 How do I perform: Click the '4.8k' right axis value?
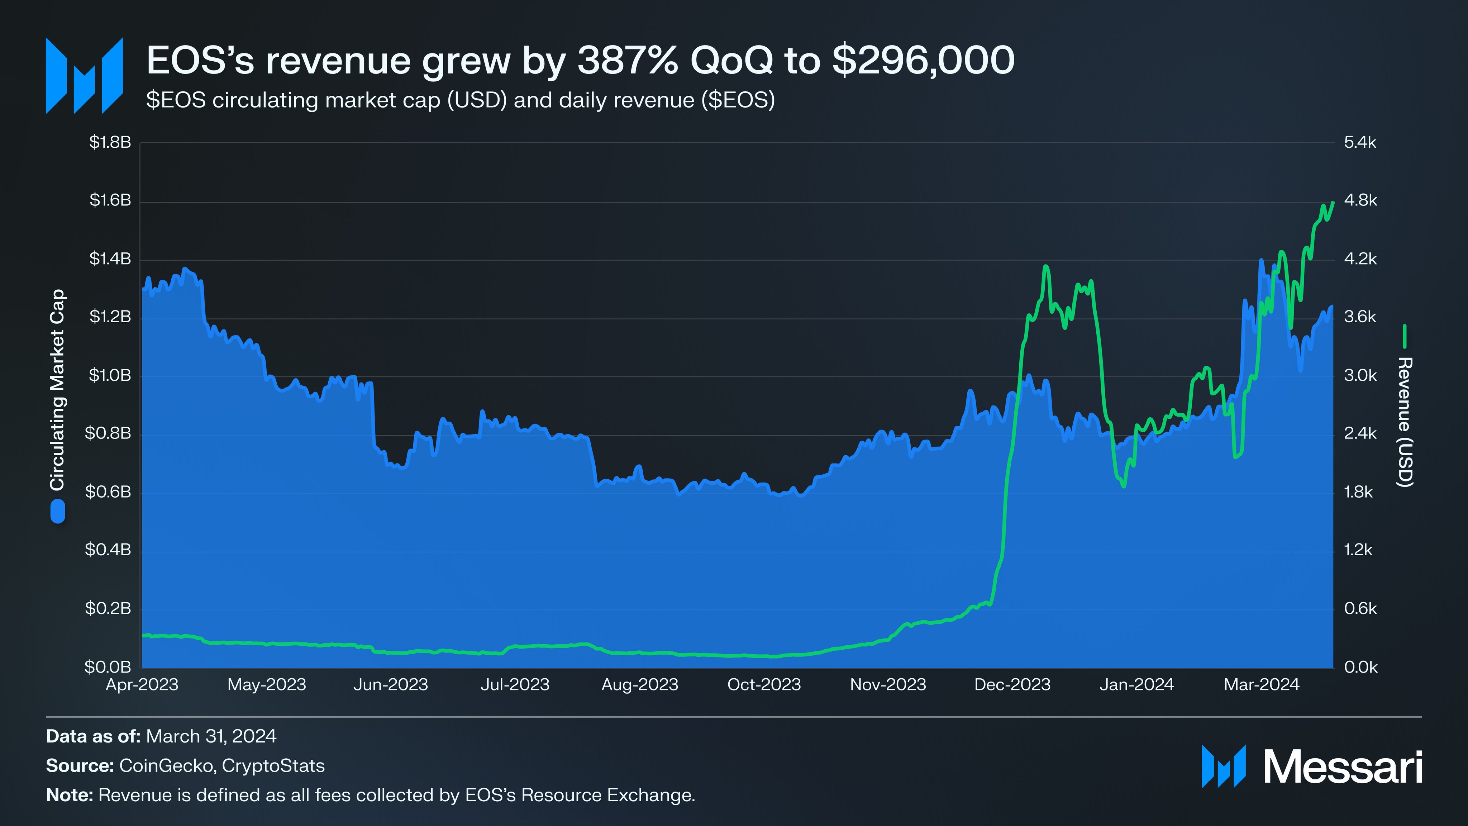(x=1360, y=200)
